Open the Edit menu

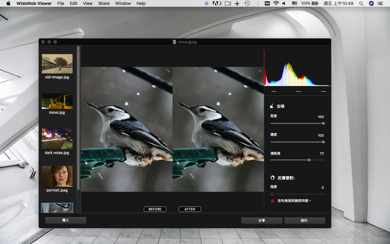tap(73, 3)
